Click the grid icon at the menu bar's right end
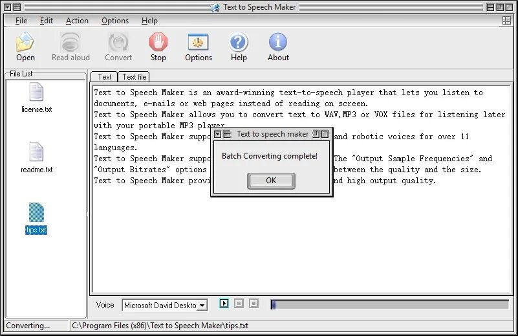The width and height of the screenshot is (518, 336). (506, 21)
